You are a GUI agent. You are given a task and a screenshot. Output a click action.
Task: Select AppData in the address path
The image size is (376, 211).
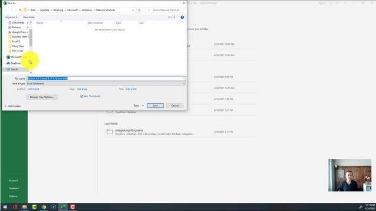coord(45,10)
